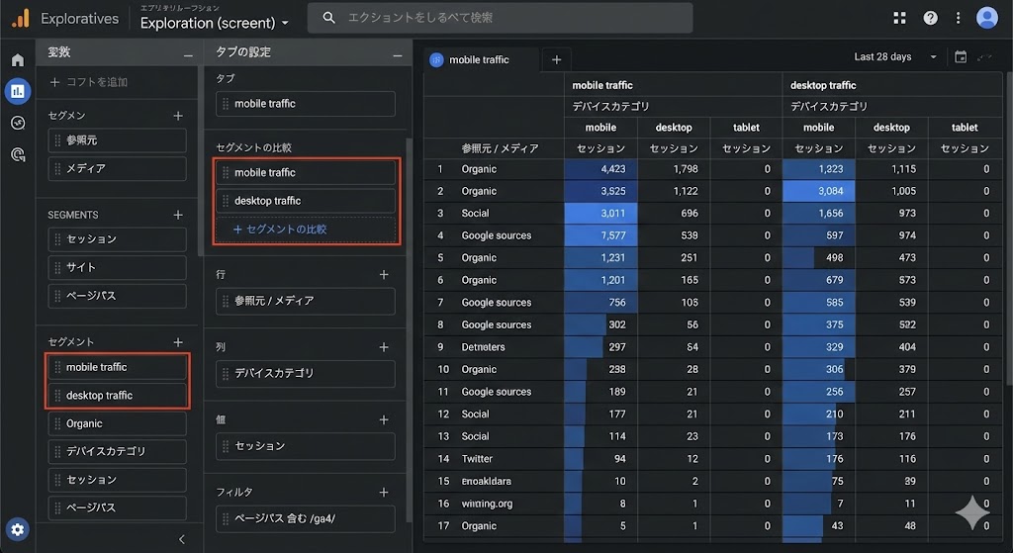Select desktop traffic in variables segment list
Screen dimensions: 1013x553
tap(117, 396)
